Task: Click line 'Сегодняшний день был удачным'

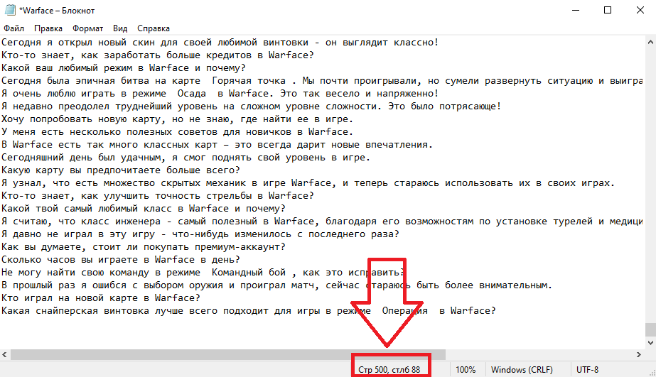Action: pyautogui.click(x=185, y=158)
